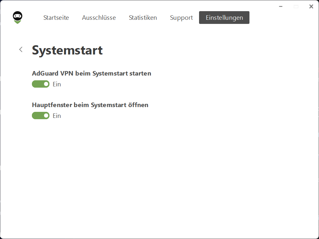The image size is (319, 239).
Task: Open the Startseite navigation item
Action: click(x=56, y=18)
